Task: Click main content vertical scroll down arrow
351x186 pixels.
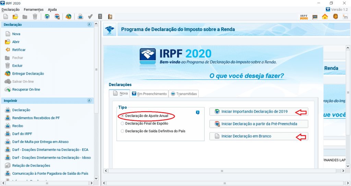Action: point(348,166)
